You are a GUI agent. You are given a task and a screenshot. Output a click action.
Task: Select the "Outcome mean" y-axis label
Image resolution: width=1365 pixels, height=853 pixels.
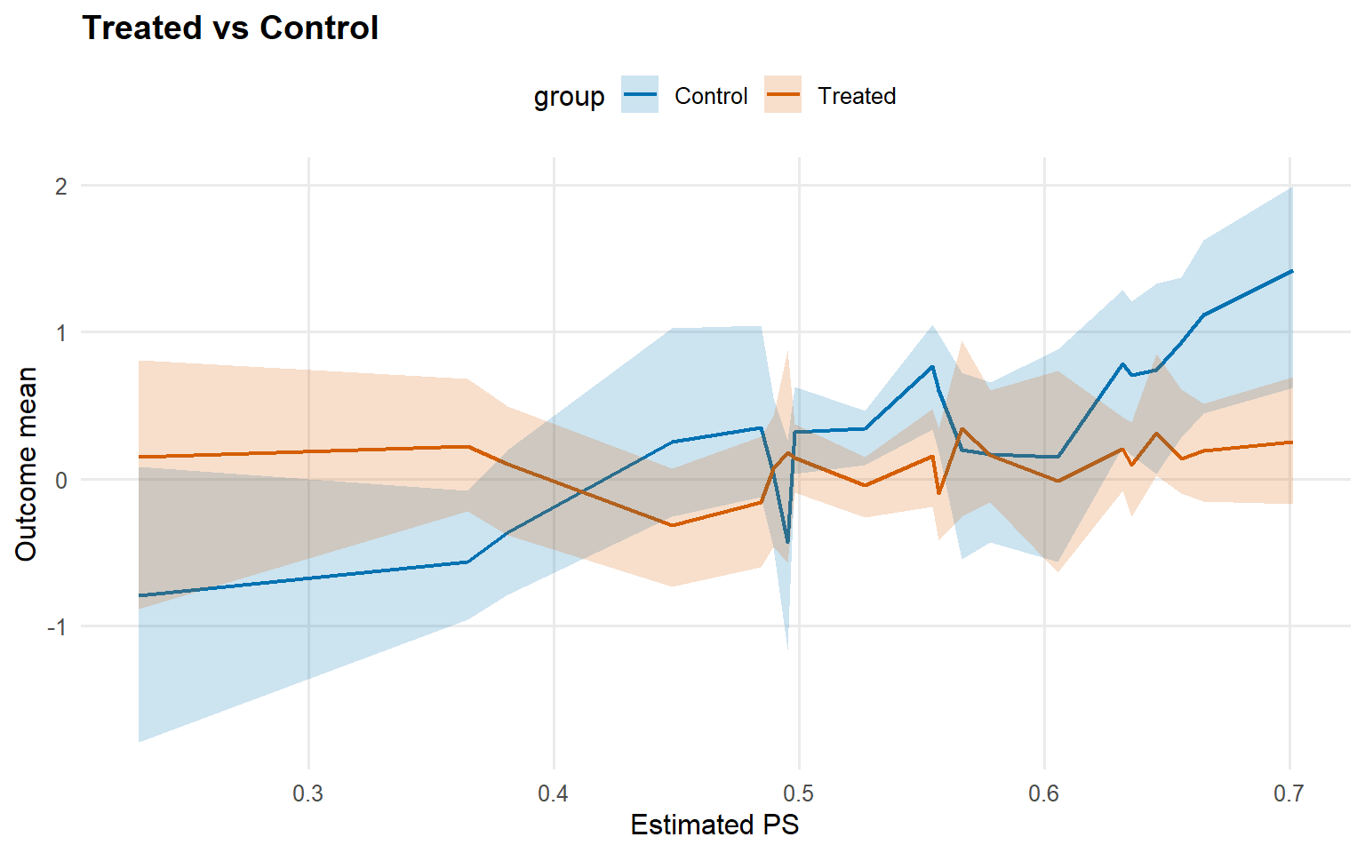[26, 464]
